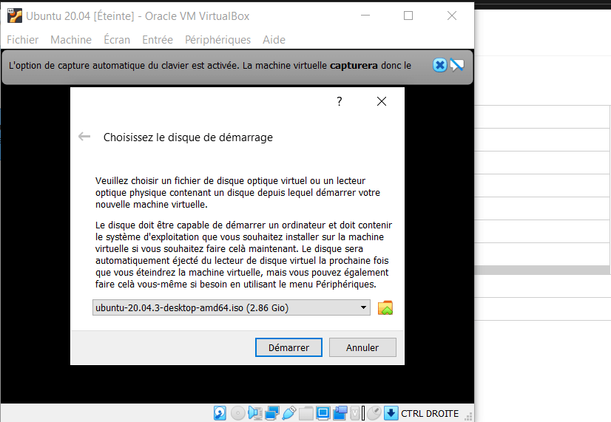Click the display monitor status icon
This screenshot has width=611, height=422.
coord(323,413)
